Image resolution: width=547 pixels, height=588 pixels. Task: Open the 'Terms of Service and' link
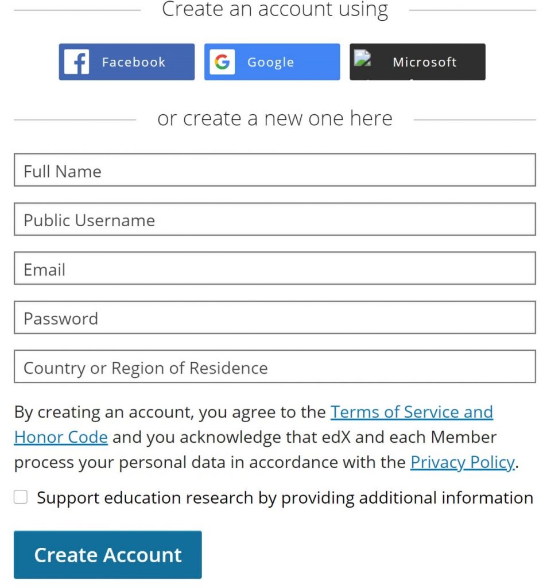pos(412,412)
